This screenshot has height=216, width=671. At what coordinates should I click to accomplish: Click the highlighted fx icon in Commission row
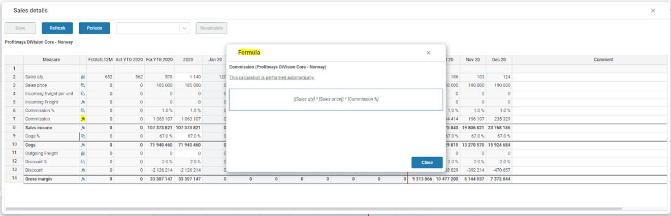[x=83, y=119]
